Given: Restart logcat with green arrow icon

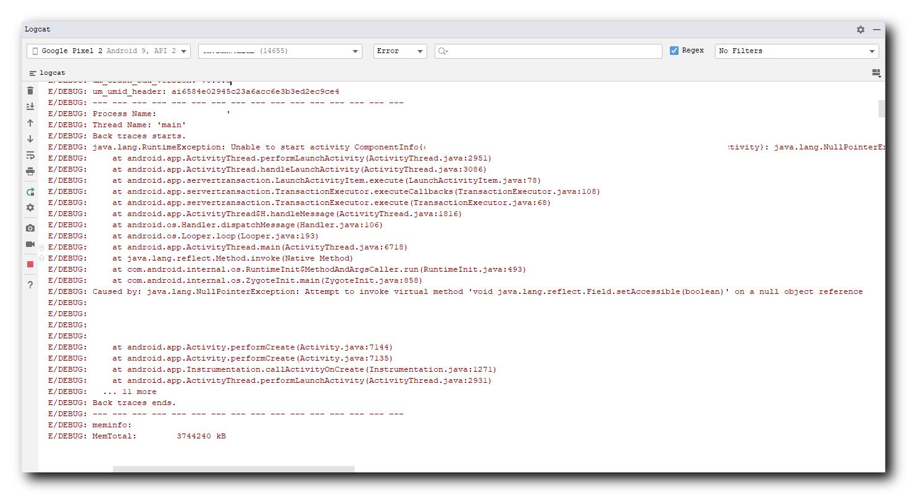Looking at the screenshot, I should click(30, 192).
